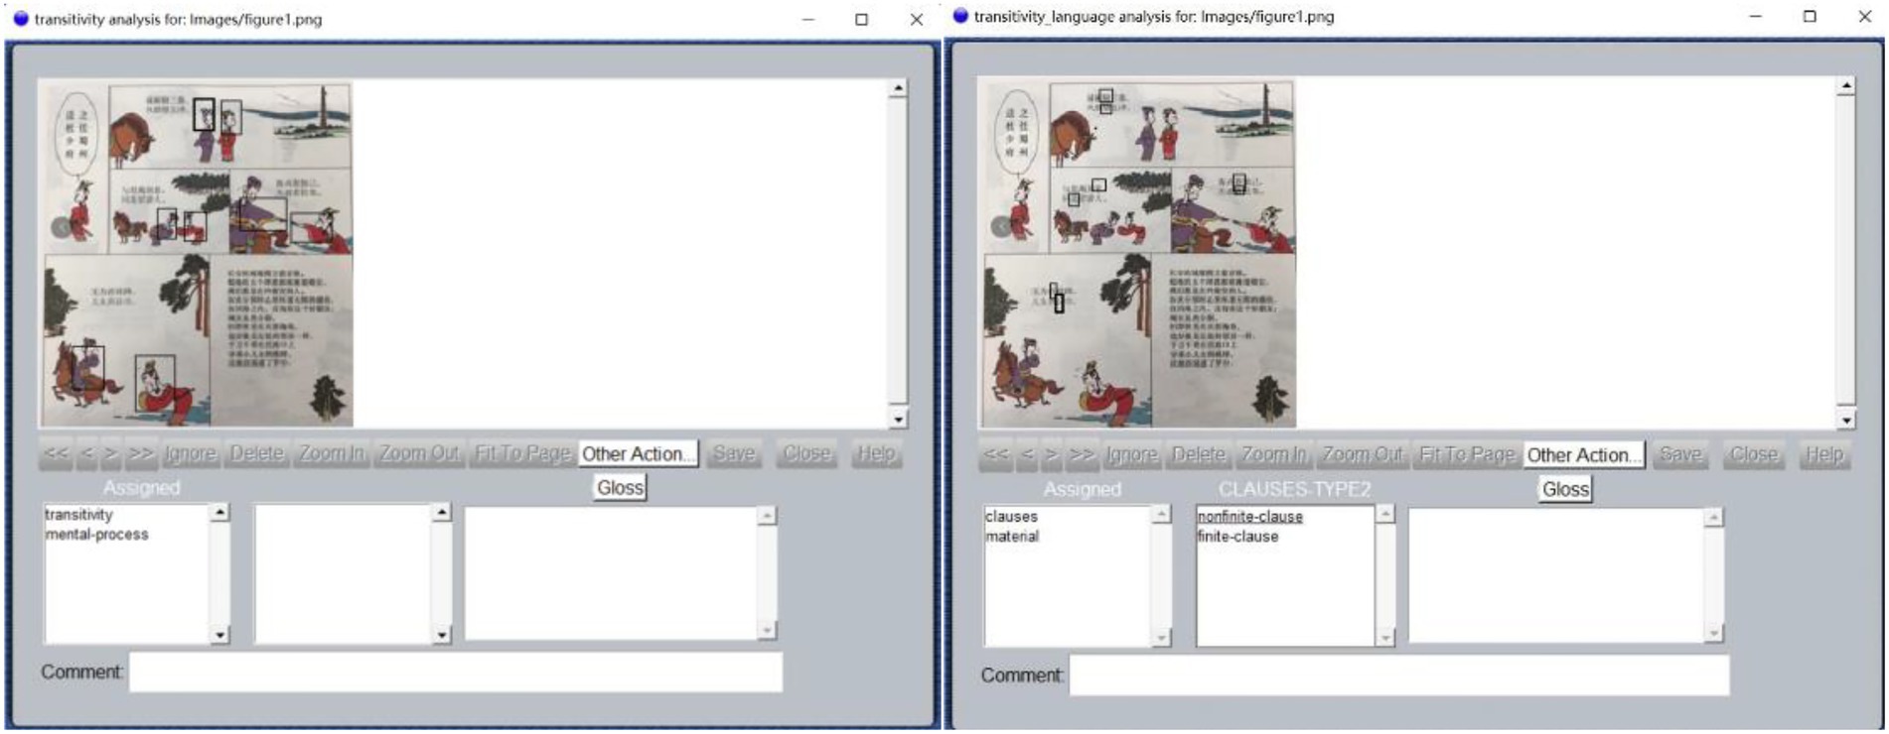1889x734 pixels.
Task: Click Zoom In in the transitivity_language window
Action: (1274, 455)
